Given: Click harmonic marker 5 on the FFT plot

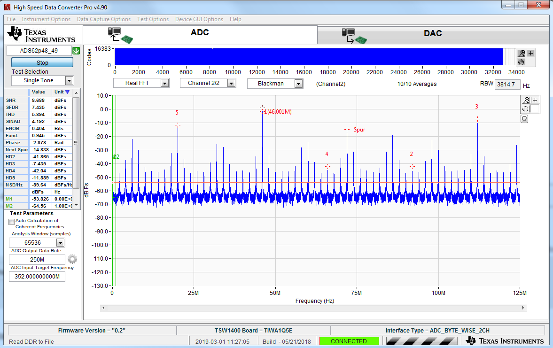Looking at the screenshot, I should pyautogui.click(x=178, y=125).
